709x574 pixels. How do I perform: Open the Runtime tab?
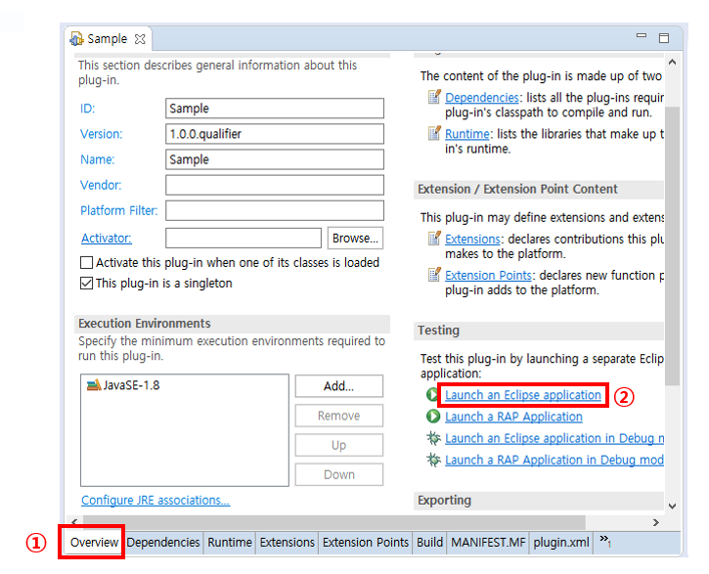point(230,543)
